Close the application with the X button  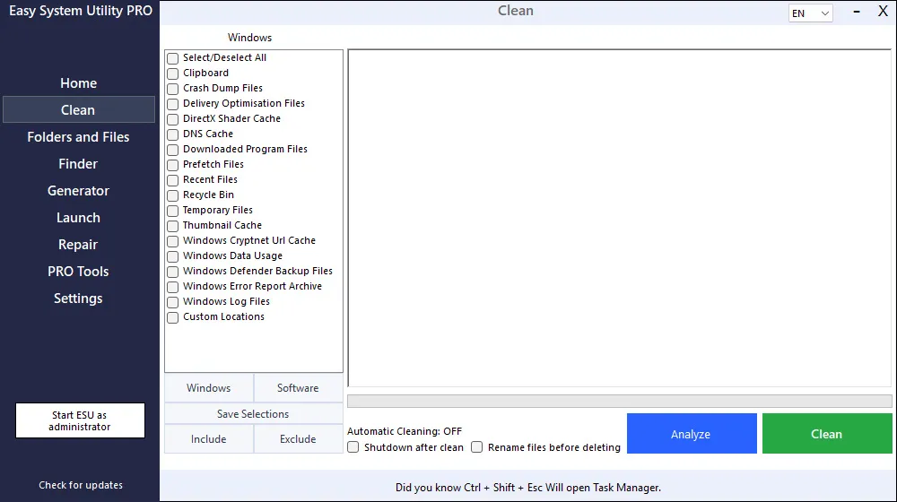[883, 12]
